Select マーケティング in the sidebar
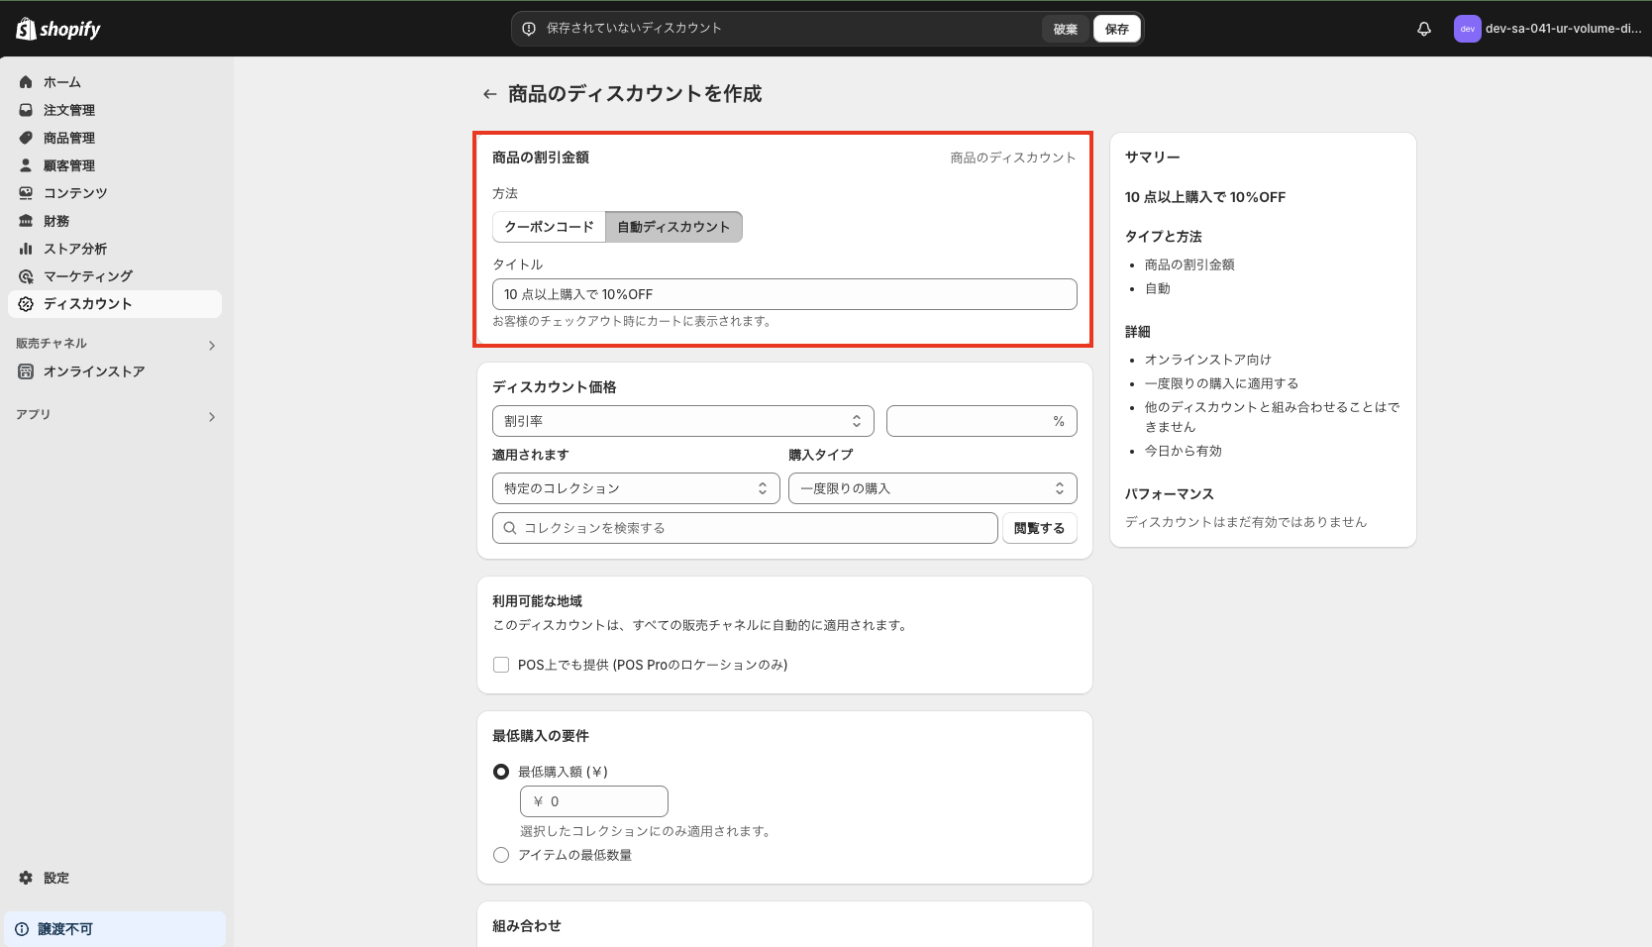 (87, 276)
